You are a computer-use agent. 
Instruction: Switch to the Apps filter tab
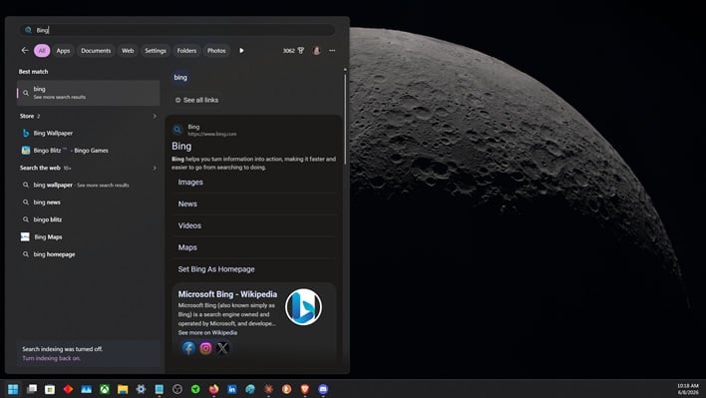[63, 51]
